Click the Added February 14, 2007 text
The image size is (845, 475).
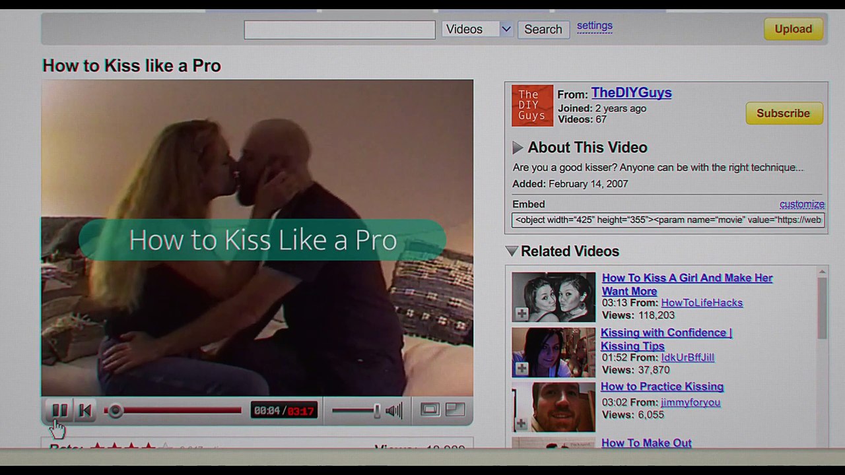pos(570,184)
